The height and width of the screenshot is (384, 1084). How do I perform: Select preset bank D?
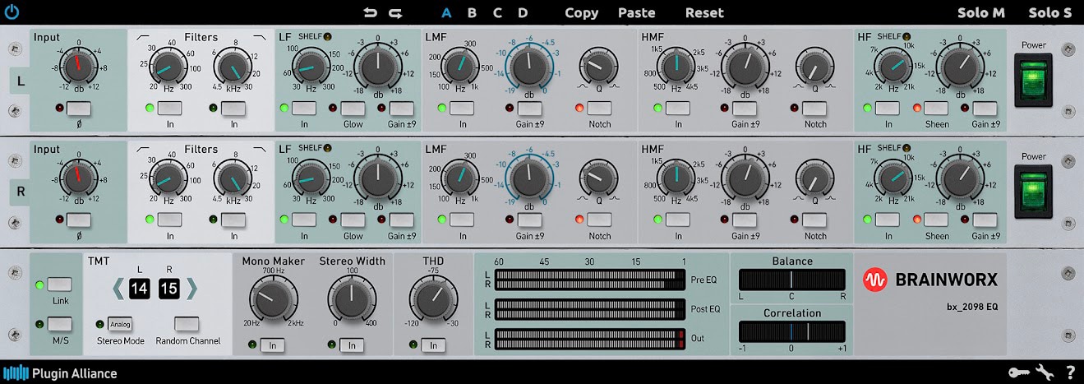[x=523, y=12]
